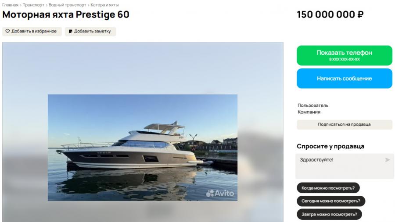Image resolution: width=395 pixels, height=222 pixels.
Task: Go to Водный транспорт breadcrumb
Action: (x=67, y=5)
